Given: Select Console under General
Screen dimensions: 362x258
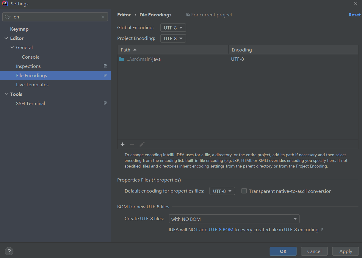Looking at the screenshot, I should click(31, 57).
